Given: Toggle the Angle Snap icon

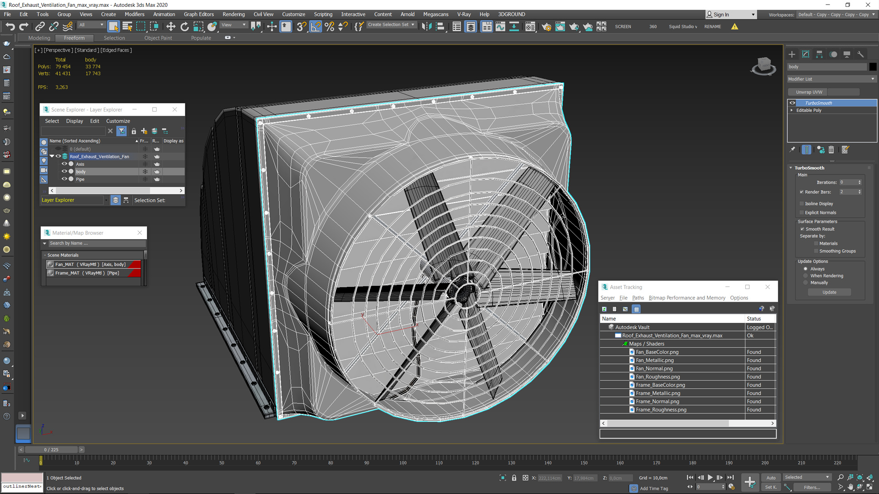Looking at the screenshot, I should pos(316,27).
